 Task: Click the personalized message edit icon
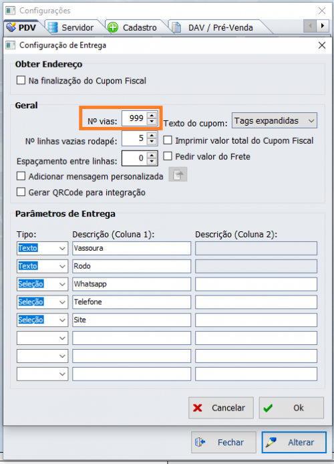[178, 175]
